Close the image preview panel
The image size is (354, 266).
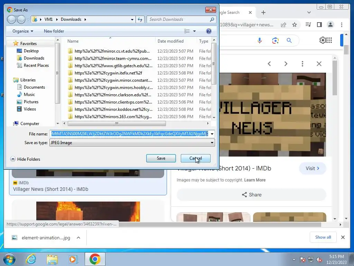point(319,64)
